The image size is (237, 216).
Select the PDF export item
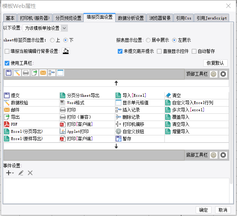[32, 124]
